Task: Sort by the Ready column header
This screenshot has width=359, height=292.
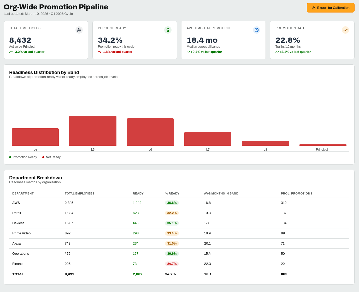Action: tap(138, 193)
